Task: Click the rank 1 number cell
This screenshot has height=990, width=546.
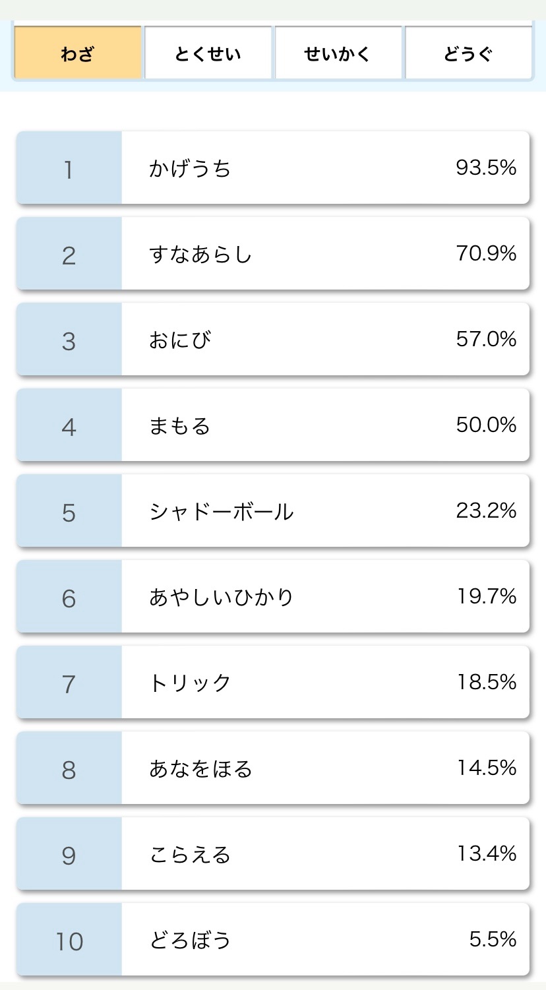Action: [x=69, y=168]
